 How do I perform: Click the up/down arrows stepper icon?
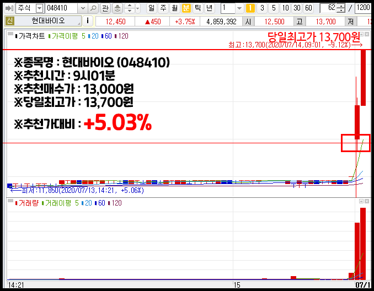pos(130,8)
